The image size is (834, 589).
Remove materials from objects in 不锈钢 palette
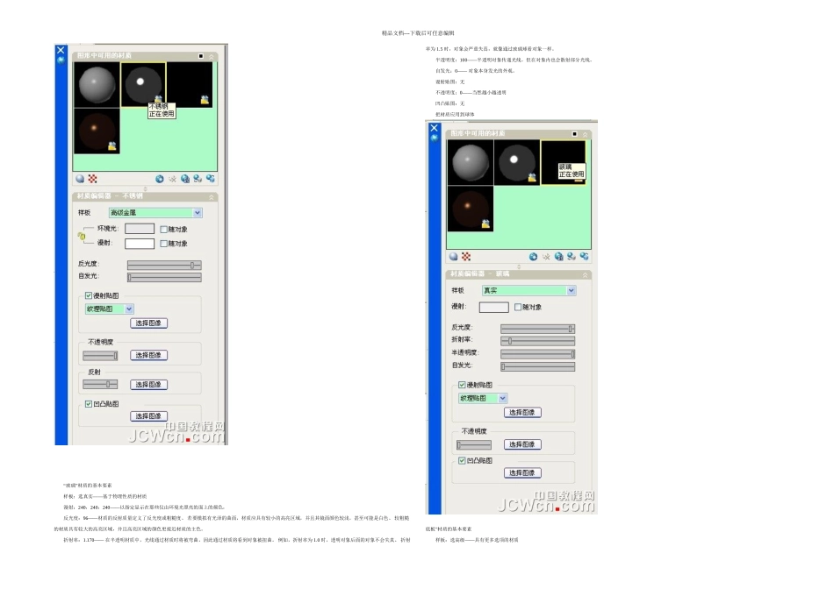[x=211, y=179]
